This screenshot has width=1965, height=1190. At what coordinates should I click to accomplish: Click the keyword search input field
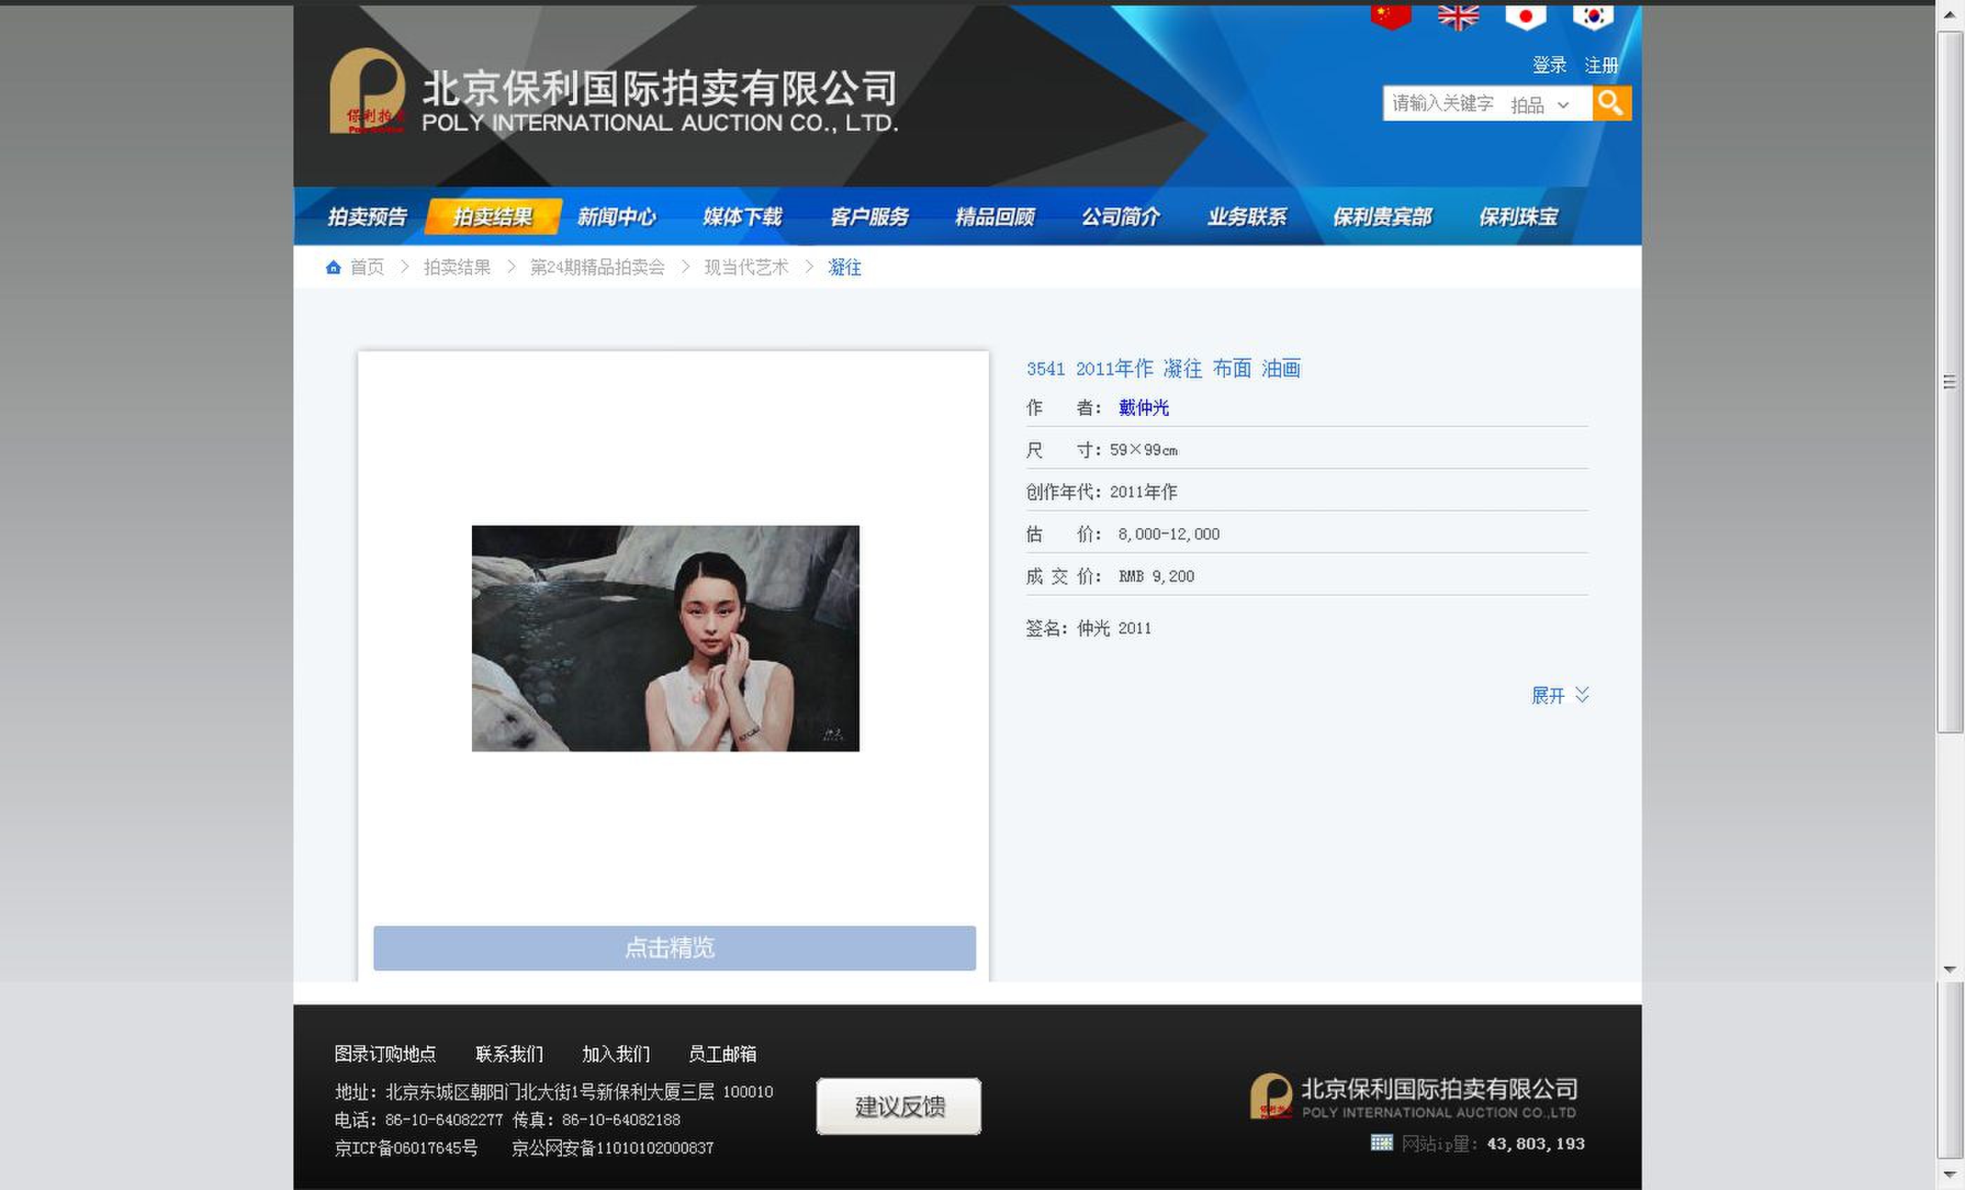[x=1442, y=104]
